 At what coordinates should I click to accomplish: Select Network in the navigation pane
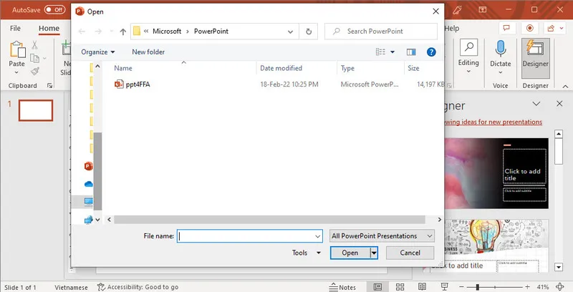point(88,220)
